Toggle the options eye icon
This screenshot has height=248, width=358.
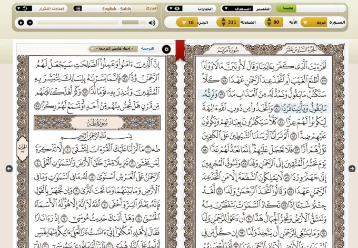177,8
